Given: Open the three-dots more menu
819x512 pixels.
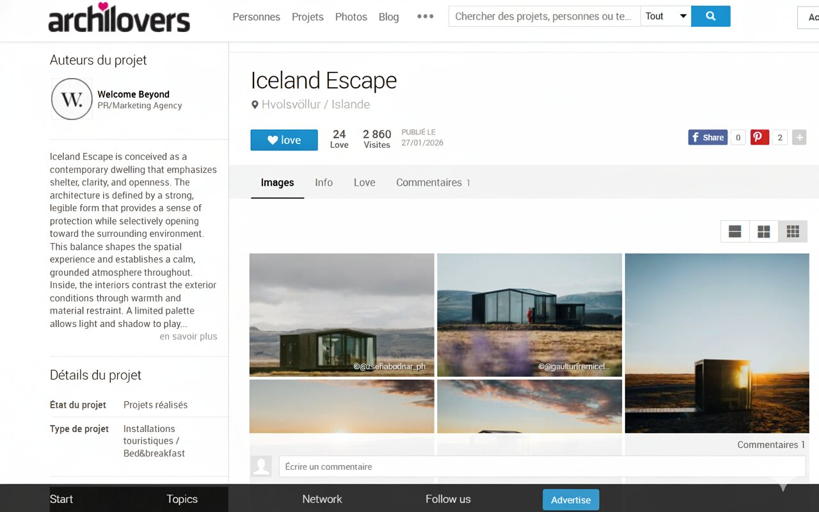Looking at the screenshot, I should tap(425, 17).
